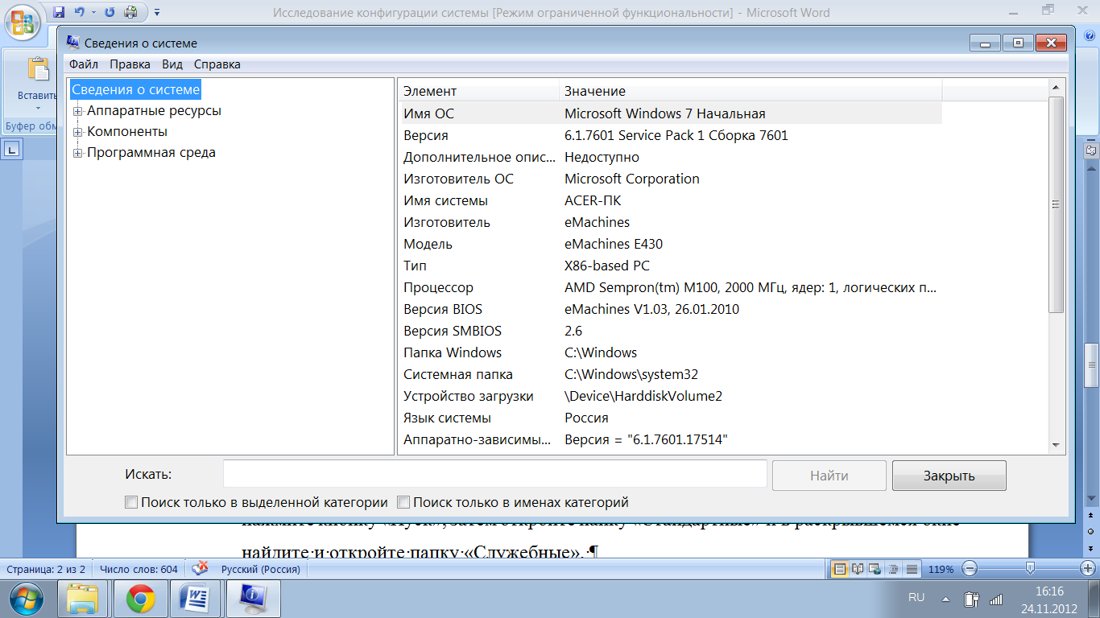Viewport: 1100px width, 618px height.
Task: Open the Справка menu
Action: tap(217, 64)
